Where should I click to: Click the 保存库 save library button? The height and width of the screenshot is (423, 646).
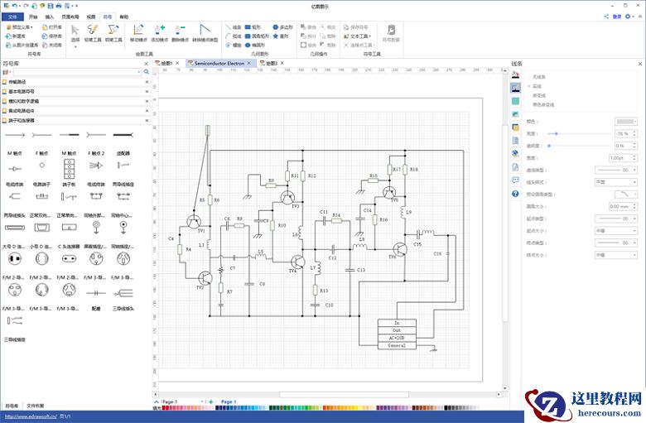(x=52, y=36)
